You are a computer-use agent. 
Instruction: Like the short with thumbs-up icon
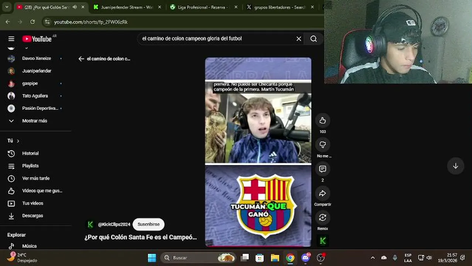(x=322, y=120)
